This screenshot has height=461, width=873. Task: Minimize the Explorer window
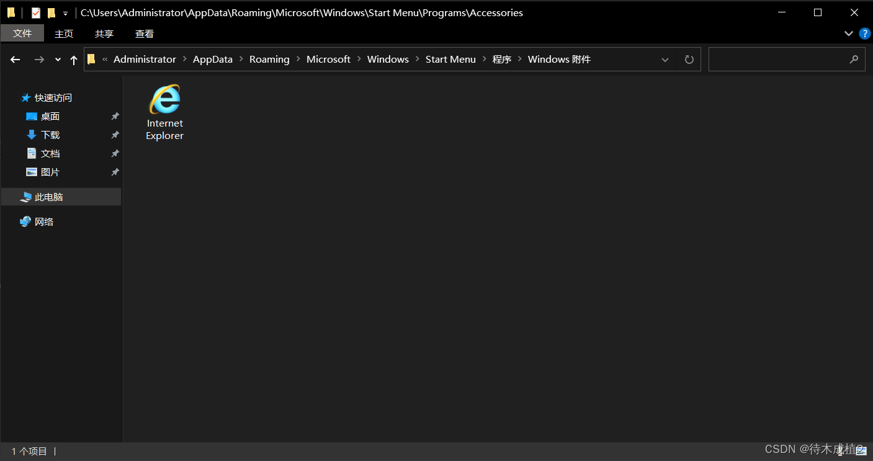(x=782, y=12)
